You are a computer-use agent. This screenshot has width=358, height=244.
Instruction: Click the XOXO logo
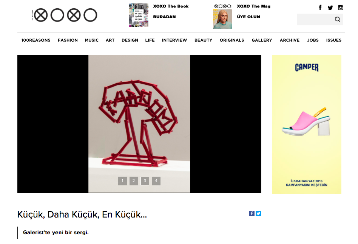(65, 15)
